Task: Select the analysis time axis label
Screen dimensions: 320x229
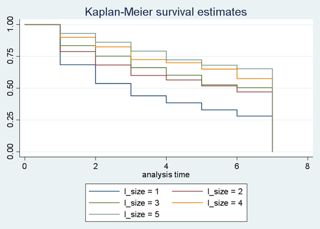Action: pyautogui.click(x=166, y=174)
